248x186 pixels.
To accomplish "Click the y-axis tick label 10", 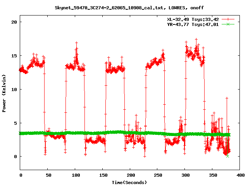I will pos(14,90).
